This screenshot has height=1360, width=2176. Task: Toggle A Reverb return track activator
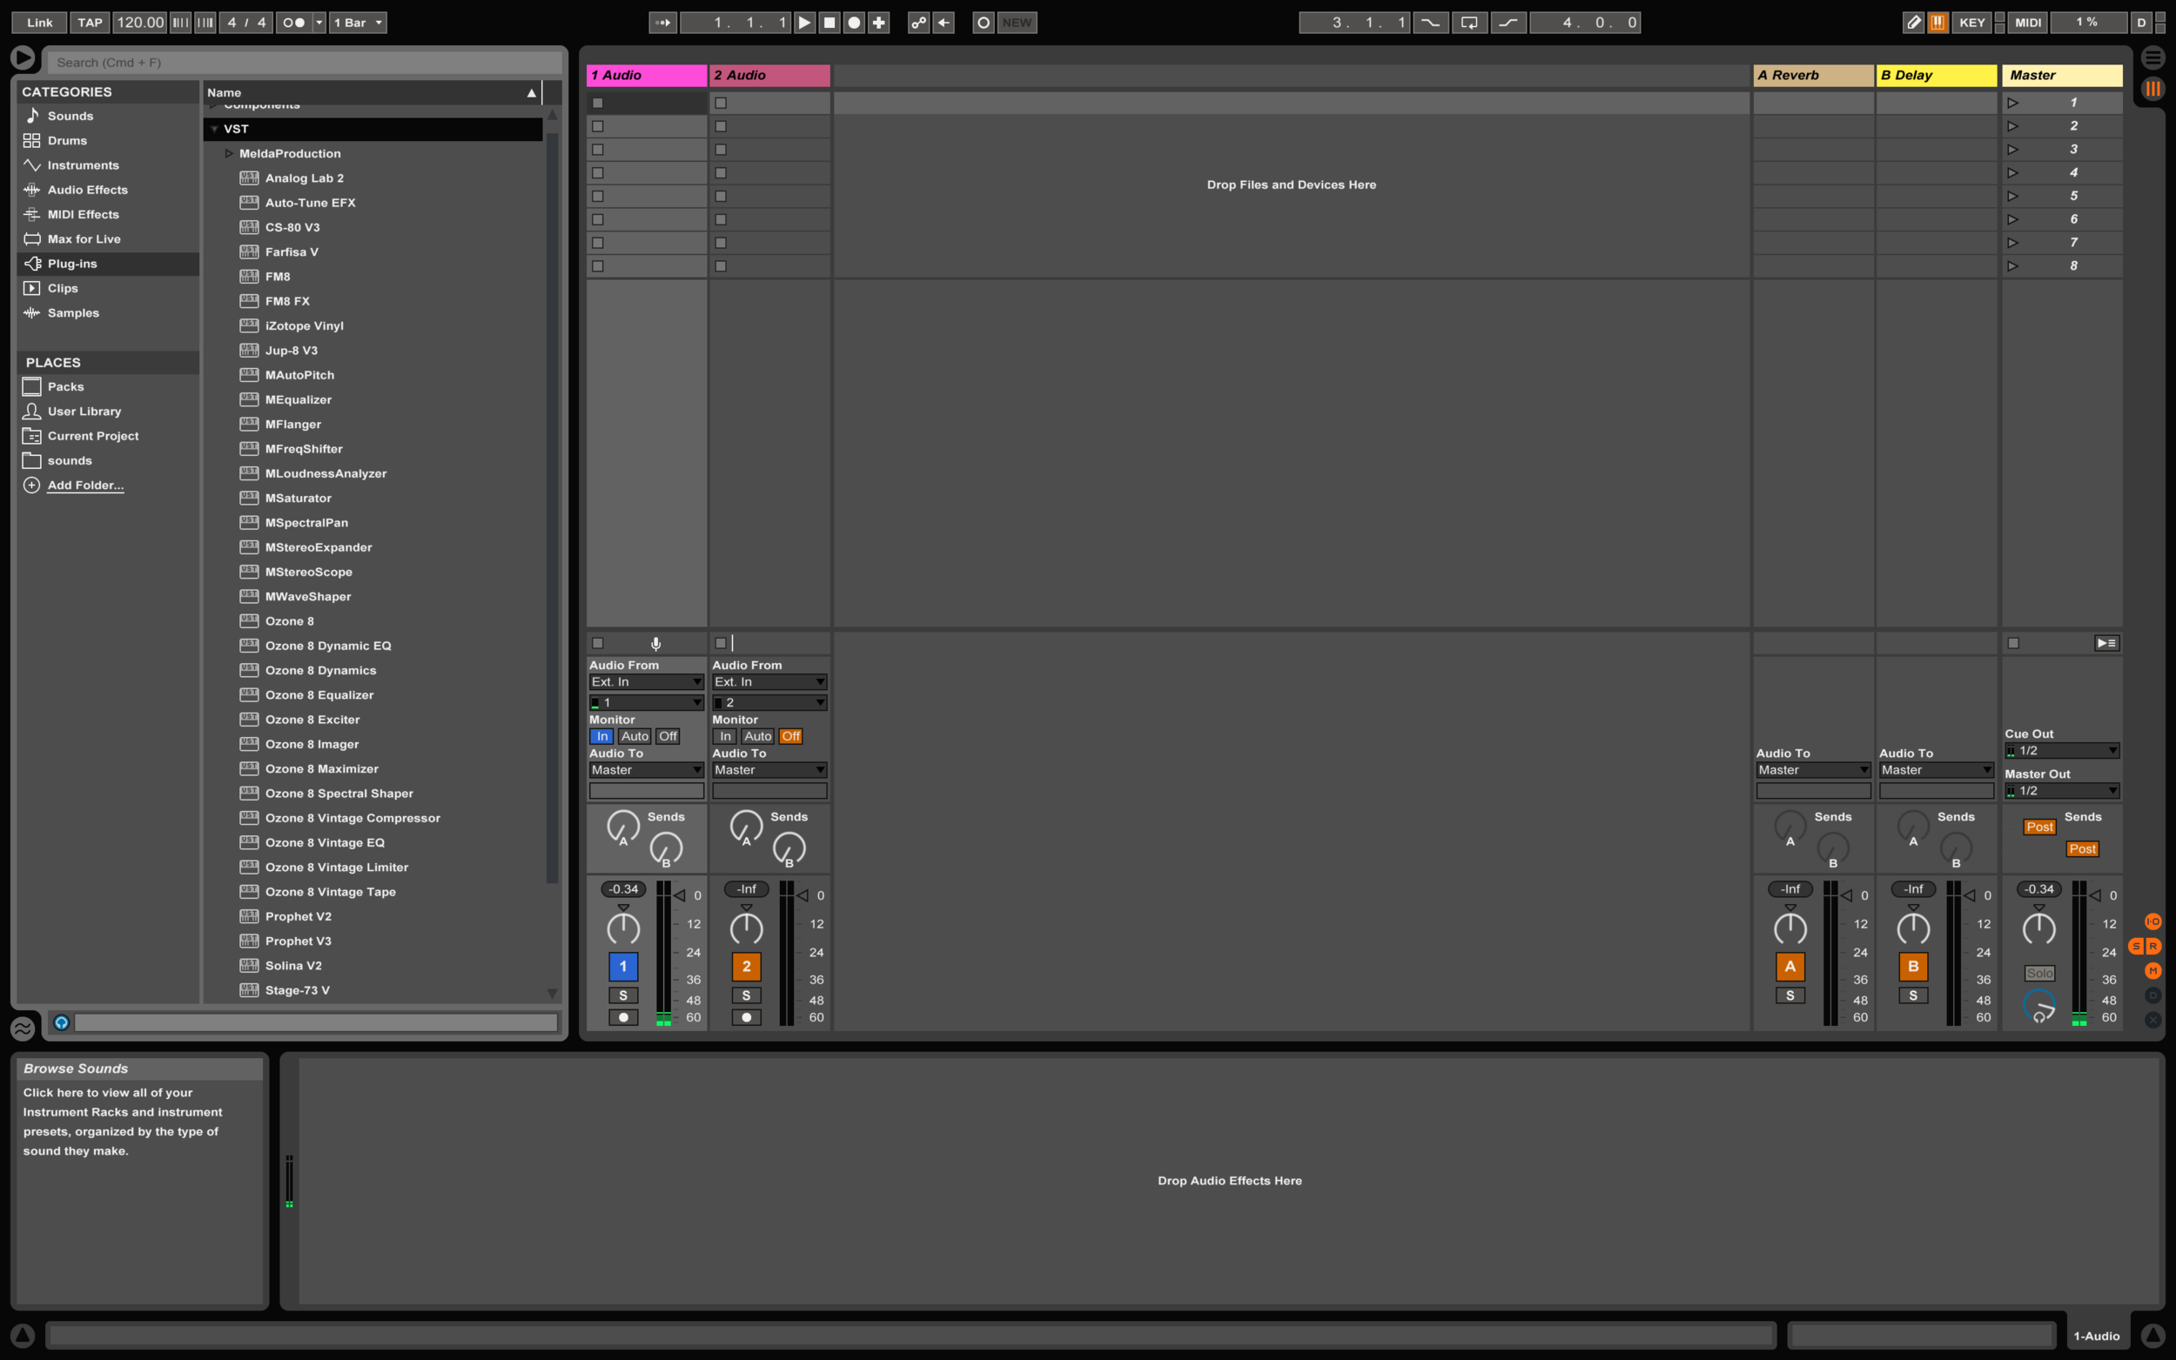click(x=1790, y=967)
